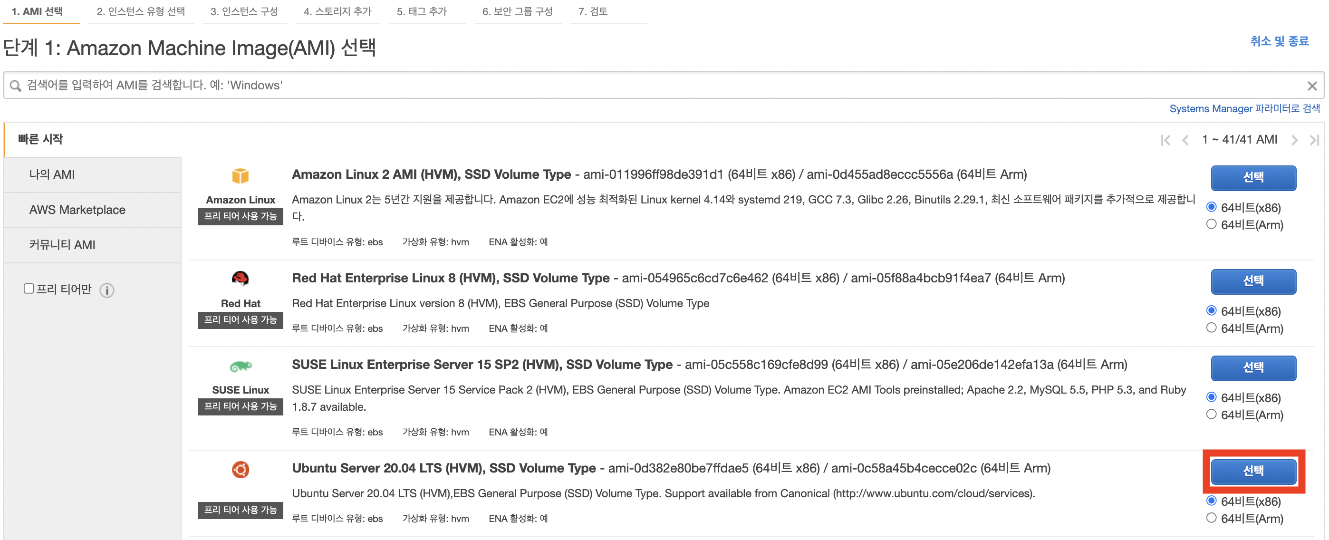Click the Red Hat logo icon
This screenshot has width=1329, height=540.
tap(240, 279)
